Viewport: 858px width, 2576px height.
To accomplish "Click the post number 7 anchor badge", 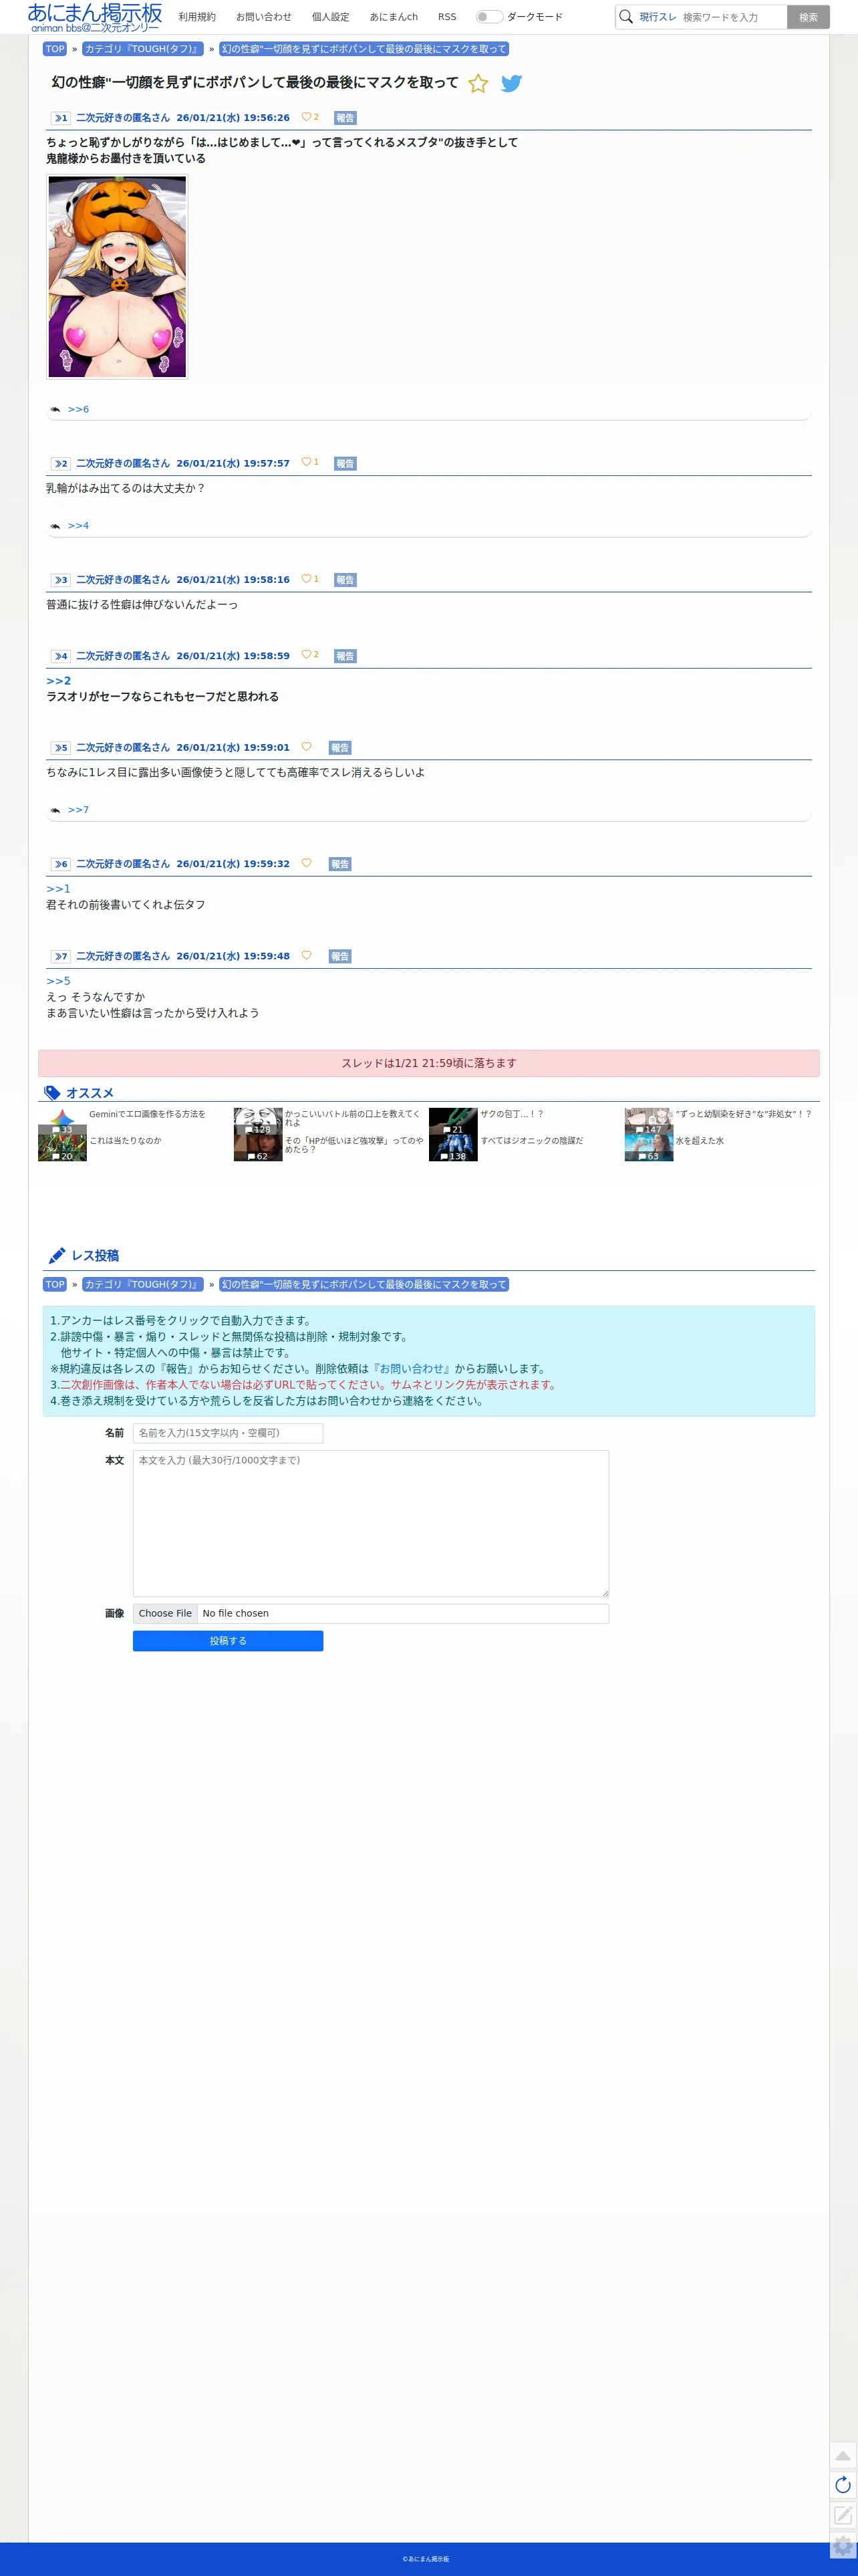I will pos(60,957).
